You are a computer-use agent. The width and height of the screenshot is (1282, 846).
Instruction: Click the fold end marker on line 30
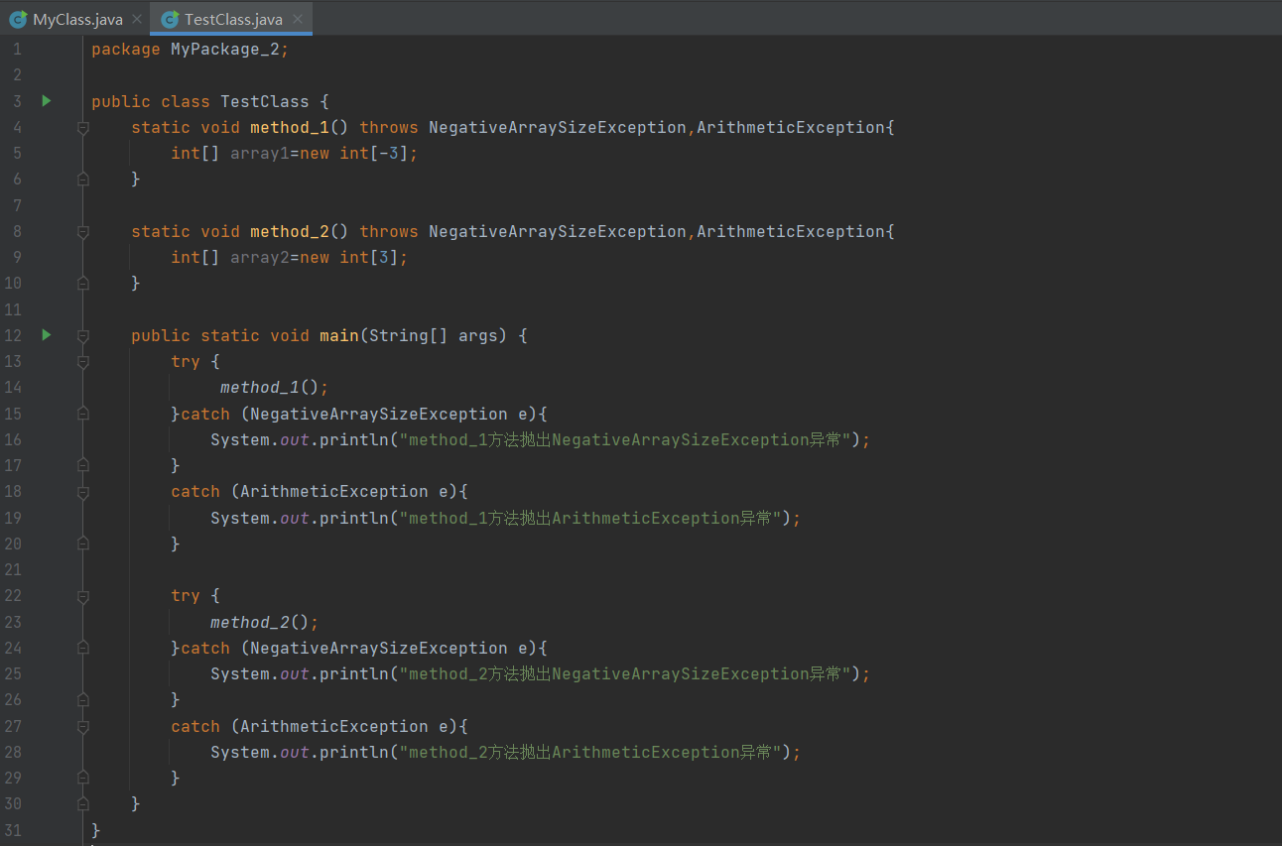pos(83,803)
